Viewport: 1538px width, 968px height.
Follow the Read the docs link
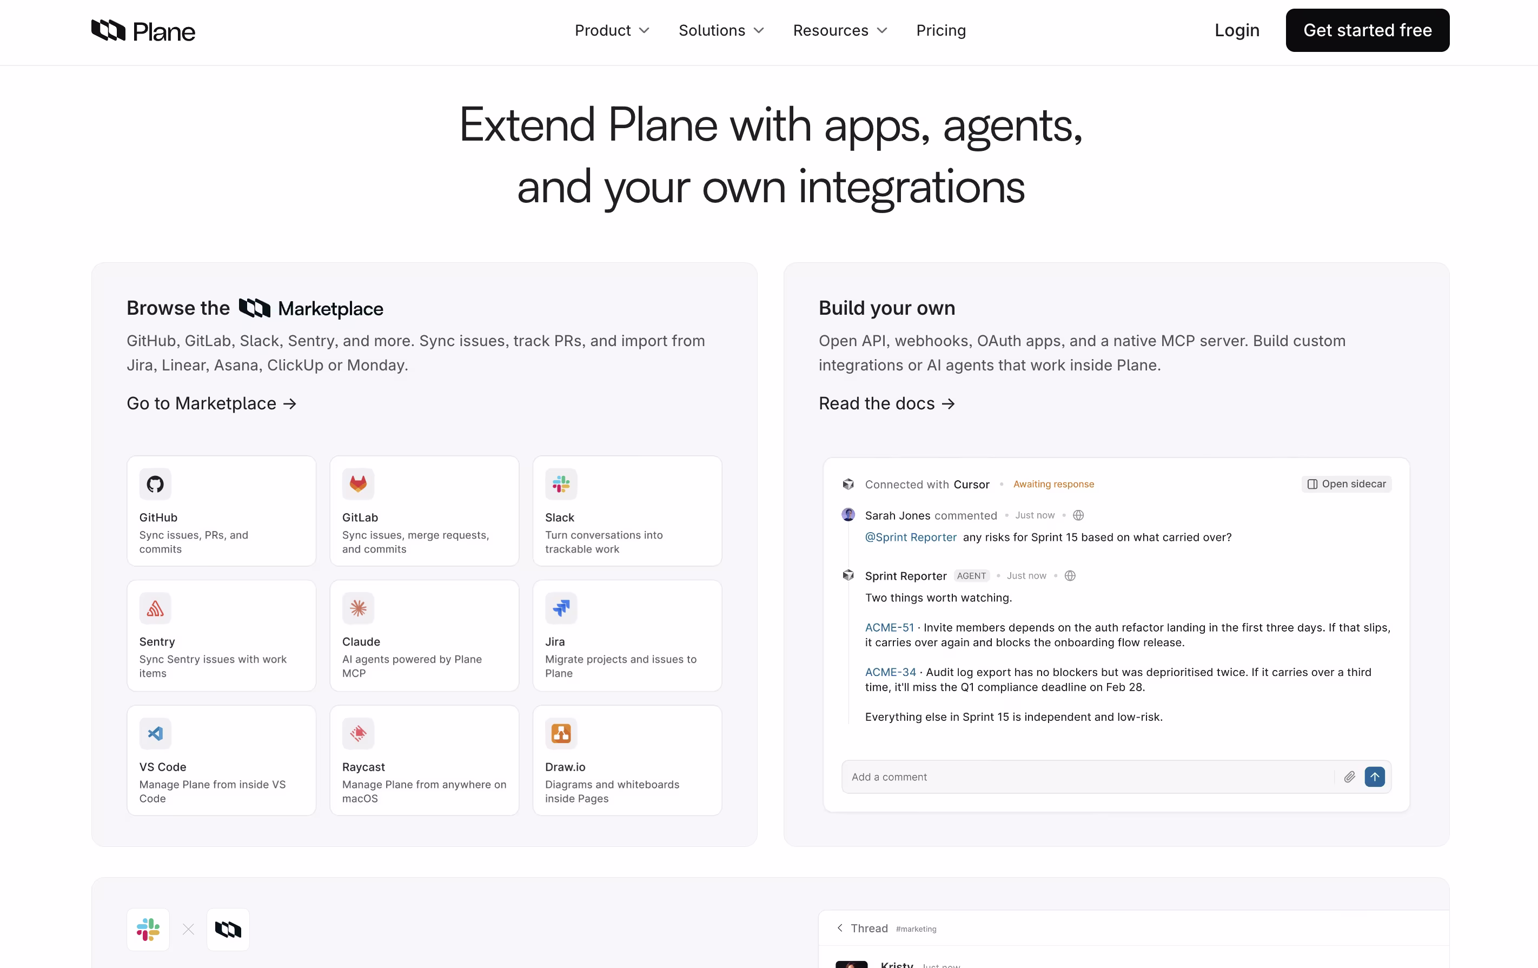tap(886, 403)
